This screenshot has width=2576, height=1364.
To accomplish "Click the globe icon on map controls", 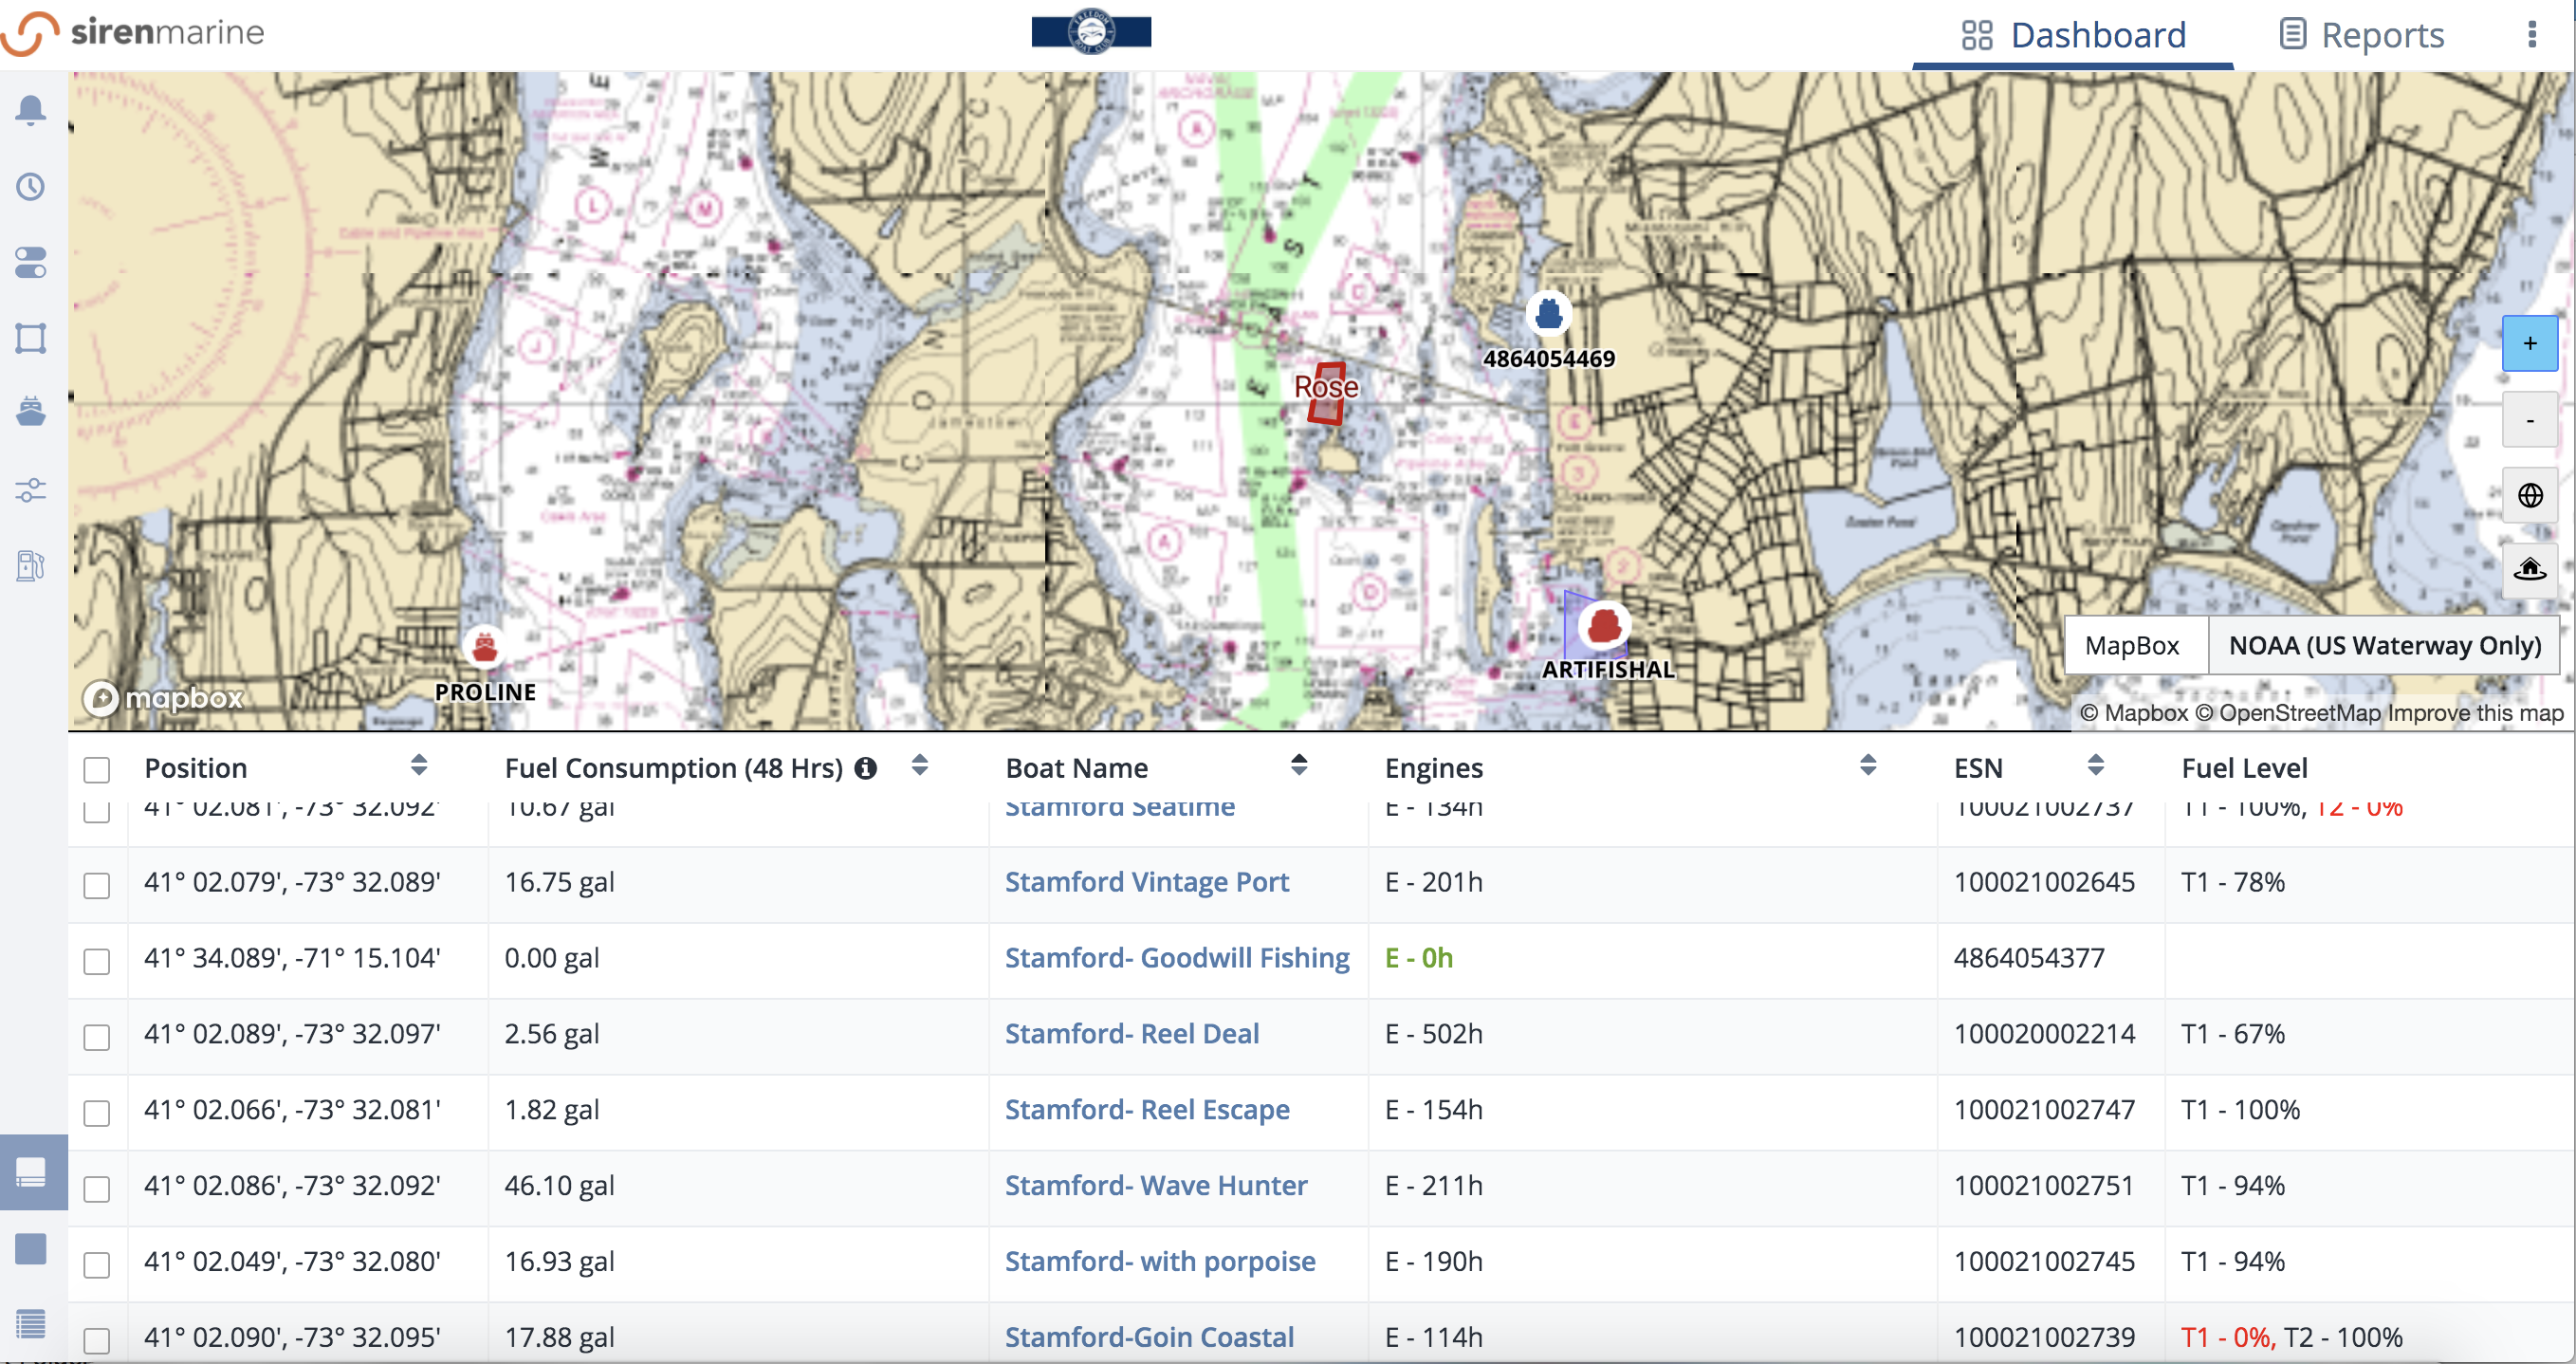I will [x=2530, y=495].
